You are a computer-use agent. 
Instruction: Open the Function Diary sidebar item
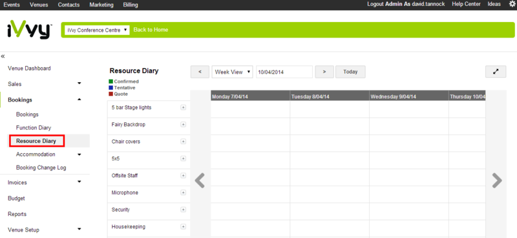click(34, 128)
